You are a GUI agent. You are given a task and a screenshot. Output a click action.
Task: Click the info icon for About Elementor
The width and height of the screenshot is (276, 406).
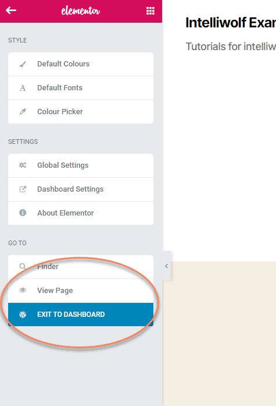pyautogui.click(x=23, y=213)
